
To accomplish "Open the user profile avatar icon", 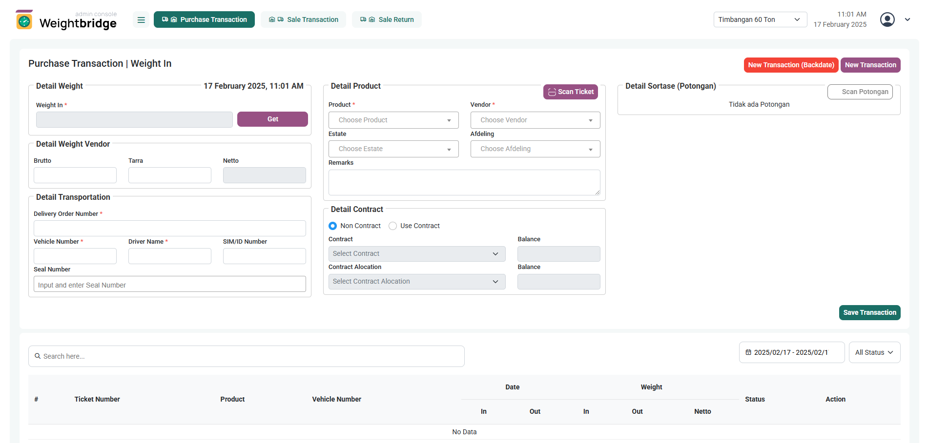I will click(x=887, y=19).
